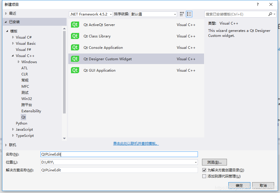Click the Qt icon beside Qt GUI Application
Viewport: 280px width, 193px height.
pos(75,70)
